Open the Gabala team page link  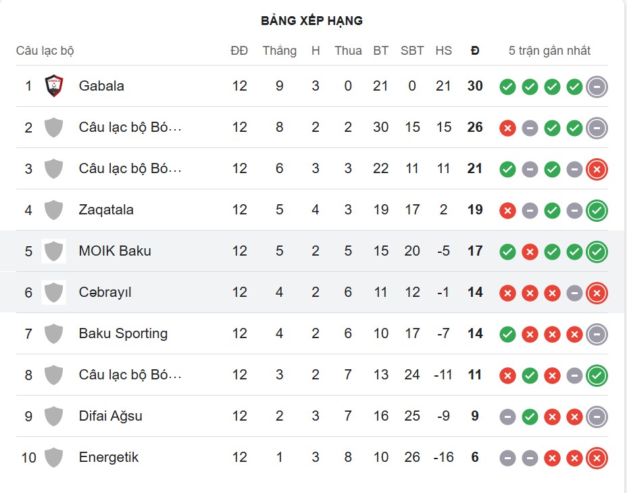[x=101, y=86]
